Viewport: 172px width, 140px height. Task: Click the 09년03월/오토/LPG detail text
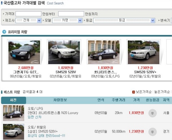[x=105, y=76]
